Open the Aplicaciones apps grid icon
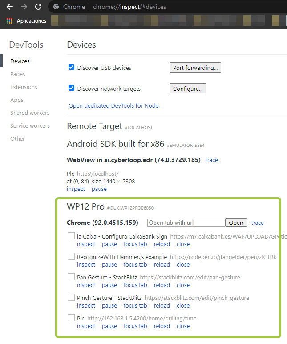This screenshot has height=344, width=287. (x=9, y=21)
